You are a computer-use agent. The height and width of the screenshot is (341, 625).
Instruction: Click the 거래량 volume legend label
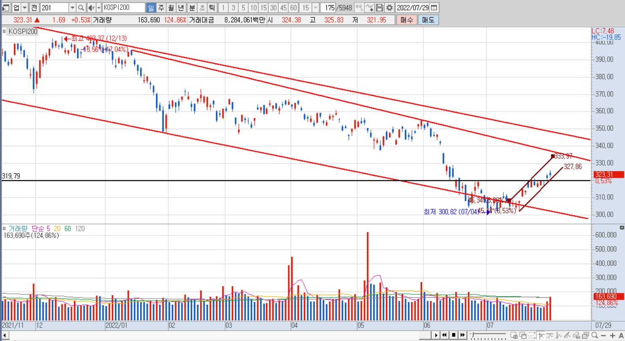18,228
